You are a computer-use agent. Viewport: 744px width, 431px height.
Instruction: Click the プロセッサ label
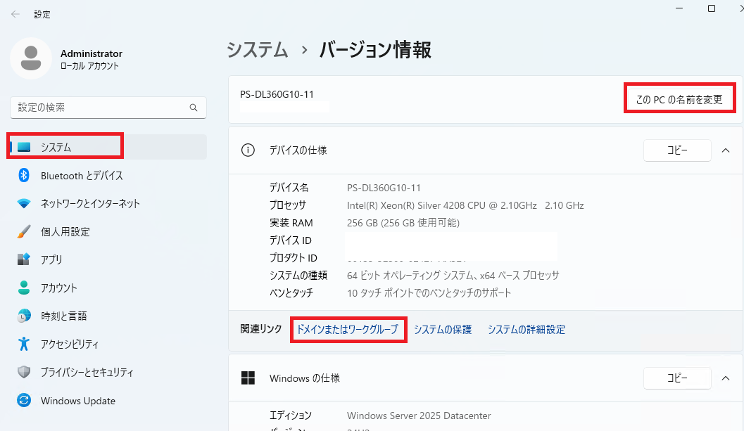click(x=288, y=205)
